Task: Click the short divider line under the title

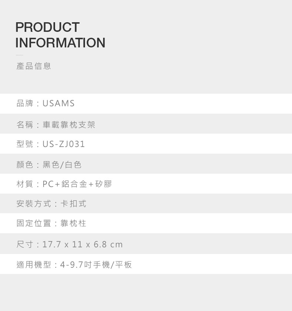Action: [19, 55]
